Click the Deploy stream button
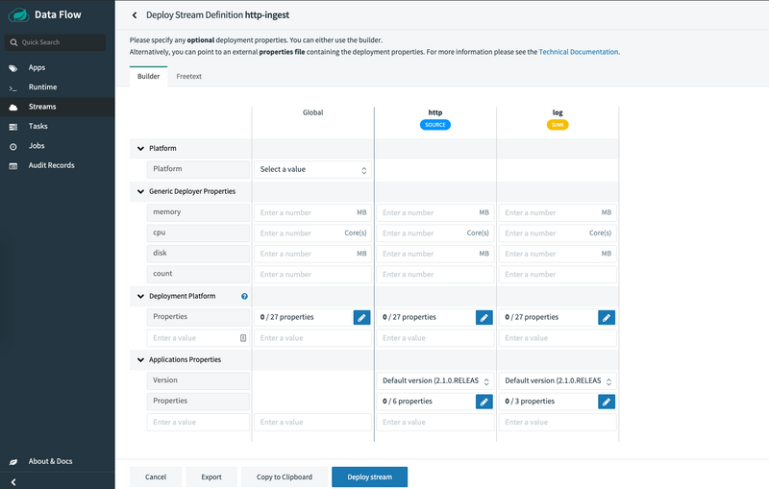 (x=370, y=477)
